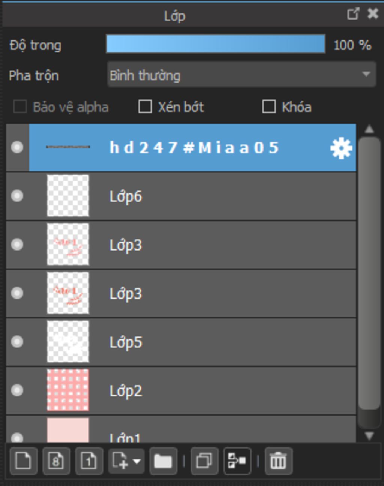The height and width of the screenshot is (486, 384).
Task: Select the Lớp5 layer
Action: point(181,342)
